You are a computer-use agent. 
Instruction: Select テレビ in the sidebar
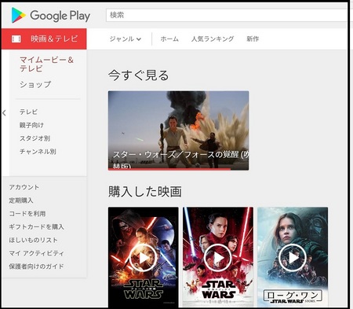28,112
